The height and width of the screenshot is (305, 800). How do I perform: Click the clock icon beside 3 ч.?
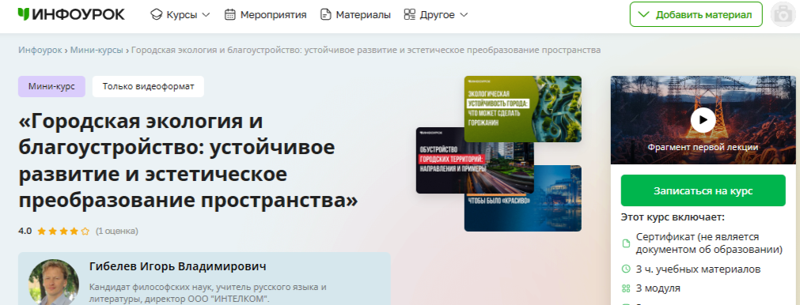coord(626,269)
